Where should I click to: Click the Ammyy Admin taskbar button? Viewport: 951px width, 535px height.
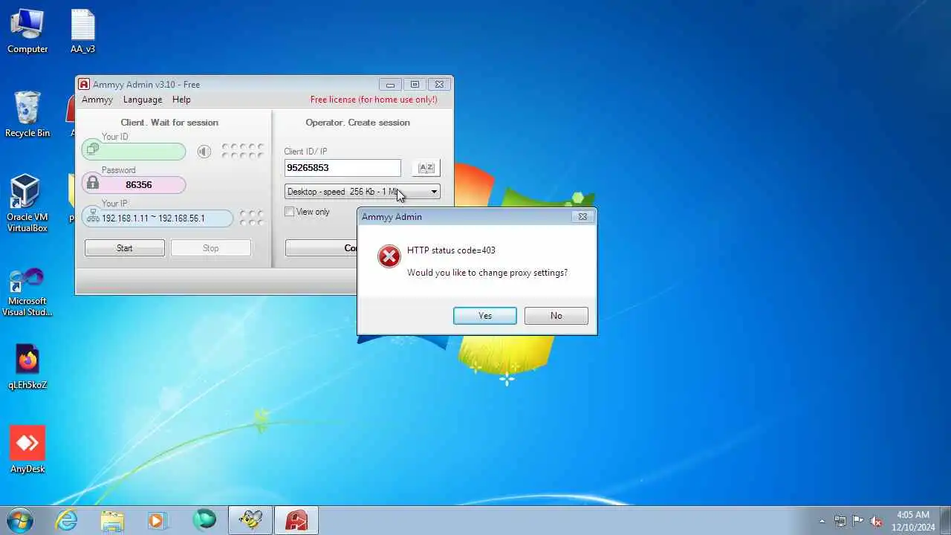point(296,520)
